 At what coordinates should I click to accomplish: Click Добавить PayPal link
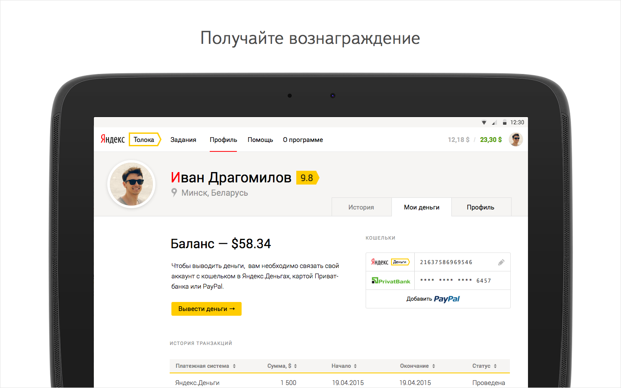click(433, 299)
